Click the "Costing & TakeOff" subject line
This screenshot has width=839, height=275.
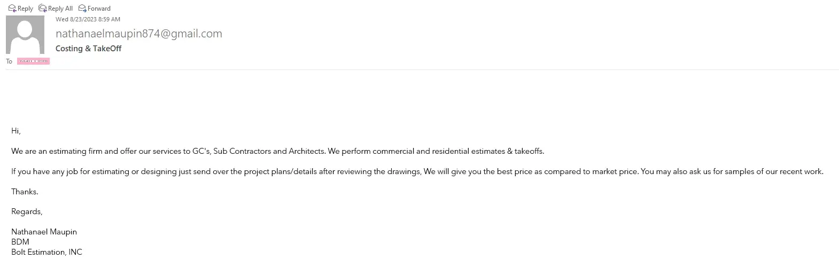pyautogui.click(x=89, y=49)
